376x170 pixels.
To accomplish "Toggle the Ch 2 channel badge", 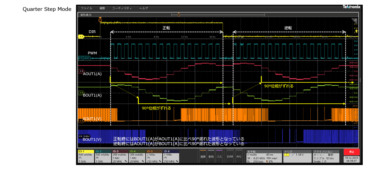I will [x=103, y=156].
